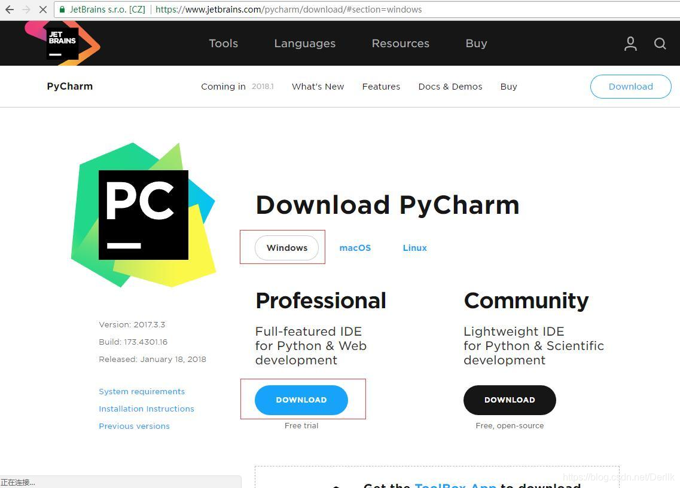Click the 'Community' heading
Viewport: 680px width, 488px height.
pos(526,300)
